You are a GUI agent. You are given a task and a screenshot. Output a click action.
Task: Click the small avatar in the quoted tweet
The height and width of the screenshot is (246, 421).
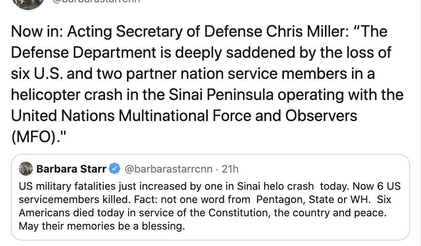click(x=26, y=169)
